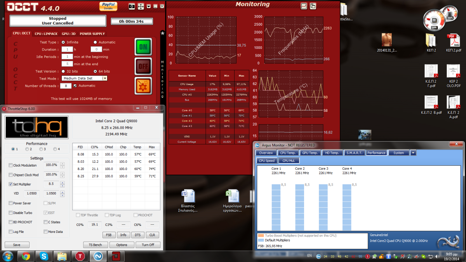Open Argus Monitor Overview tab
Image resolution: width=466 pixels, height=262 pixels.
pyautogui.click(x=266, y=153)
